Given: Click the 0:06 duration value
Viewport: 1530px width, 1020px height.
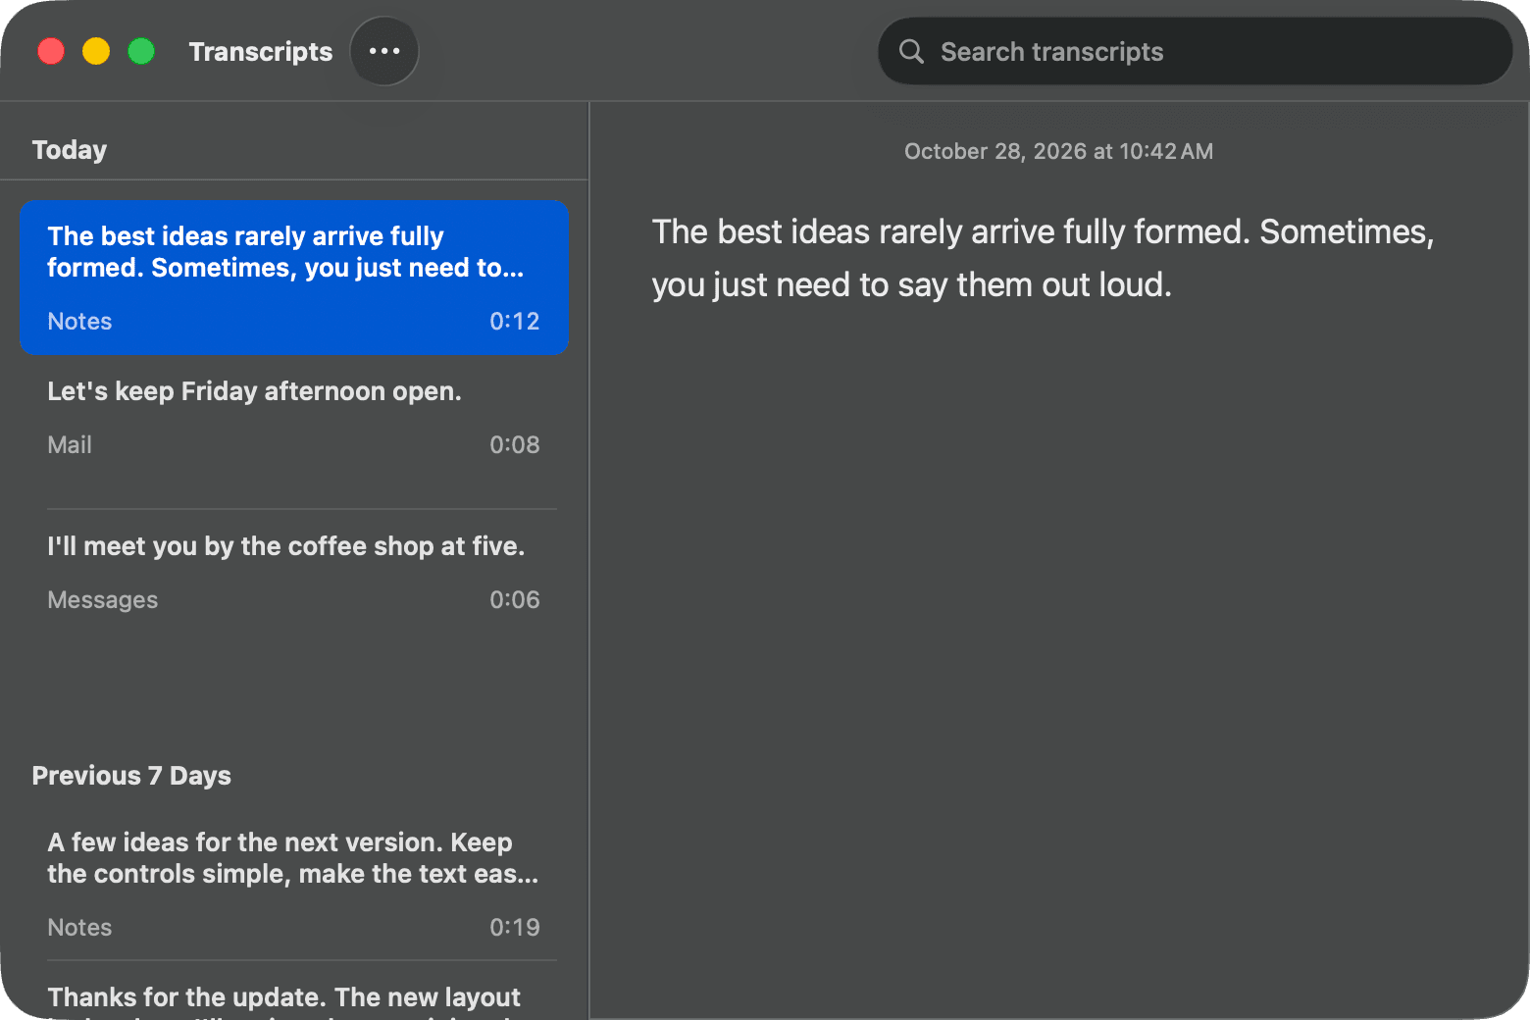Looking at the screenshot, I should tap(514, 600).
